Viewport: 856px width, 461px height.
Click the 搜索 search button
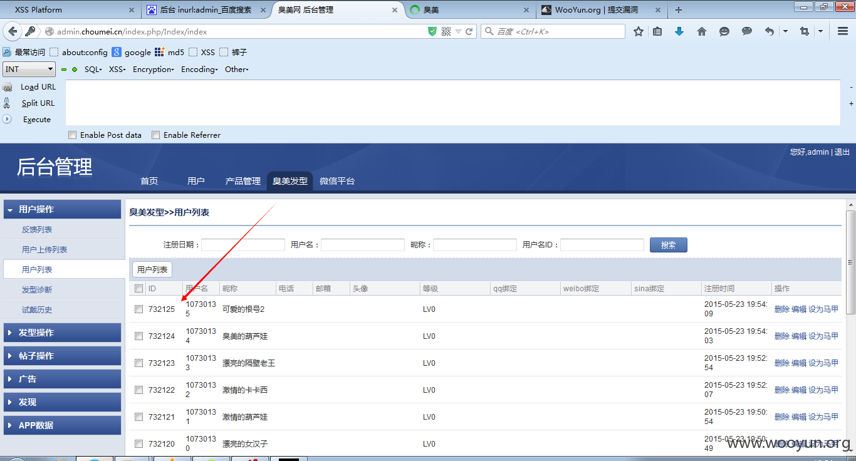point(669,245)
